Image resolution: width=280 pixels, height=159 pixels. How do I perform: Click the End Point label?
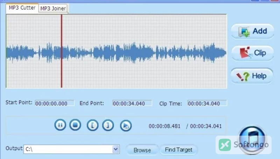[92, 103]
